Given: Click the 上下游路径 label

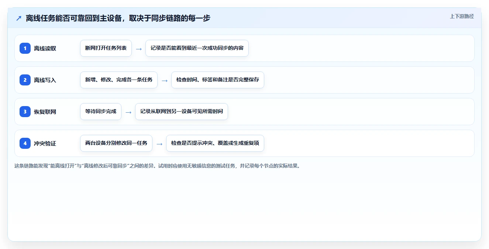Looking at the screenshot, I should (462, 16).
